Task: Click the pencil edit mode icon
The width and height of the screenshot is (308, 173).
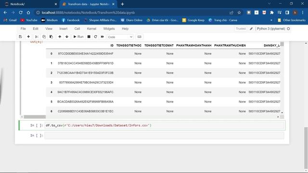Action: 251,29
